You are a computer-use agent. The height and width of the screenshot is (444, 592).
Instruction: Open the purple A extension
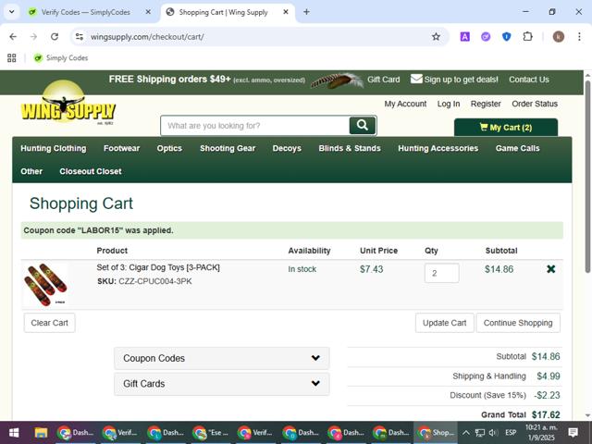464,37
